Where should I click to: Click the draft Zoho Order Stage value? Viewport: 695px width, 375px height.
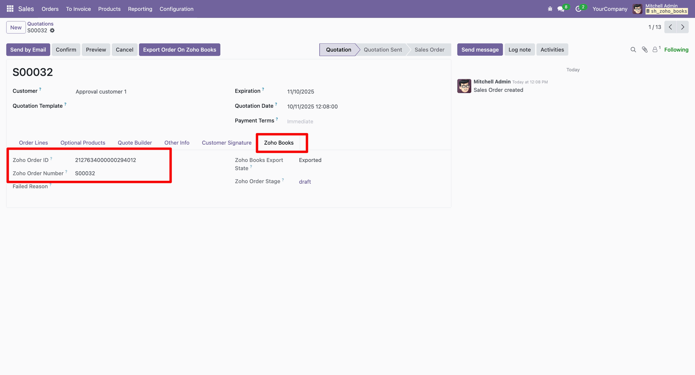coord(305,182)
